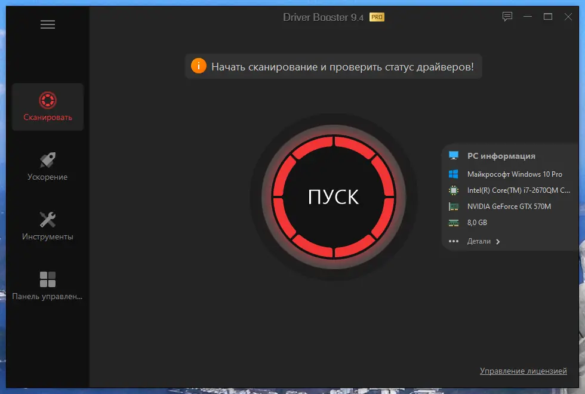The width and height of the screenshot is (585, 394).
Task: Open the Панель управления grid icon
Action: [48, 279]
